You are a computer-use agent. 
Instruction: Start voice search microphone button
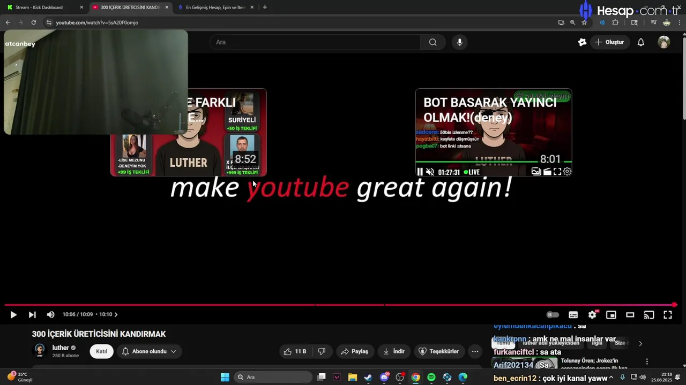[459, 42]
